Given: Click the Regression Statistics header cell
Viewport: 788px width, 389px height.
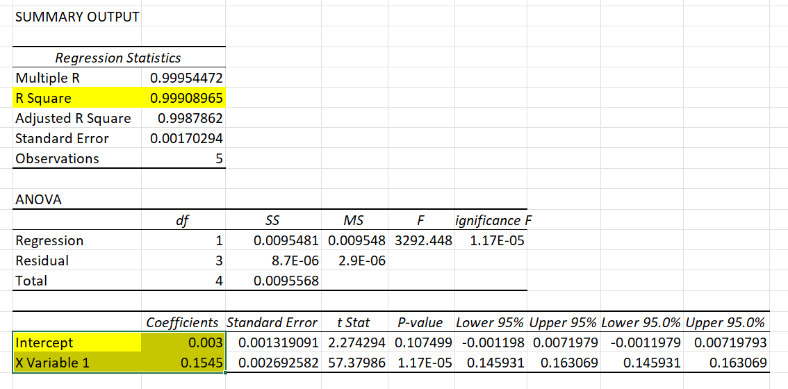Looking at the screenshot, I should (x=118, y=58).
